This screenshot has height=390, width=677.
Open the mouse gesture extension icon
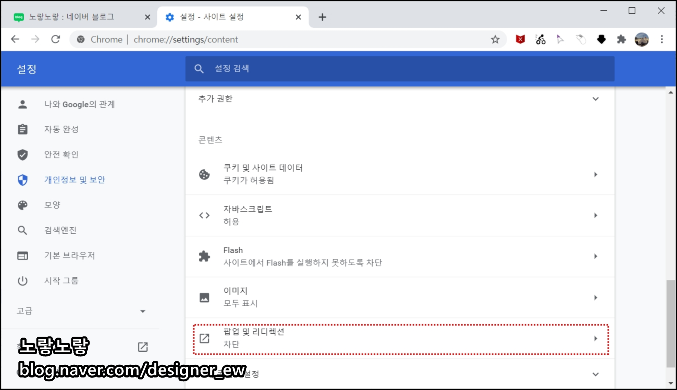[581, 39]
